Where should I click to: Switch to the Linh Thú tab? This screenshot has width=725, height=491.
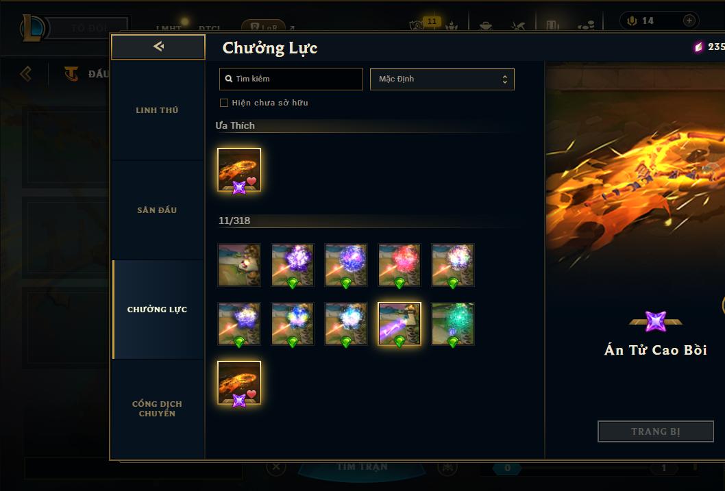157,110
